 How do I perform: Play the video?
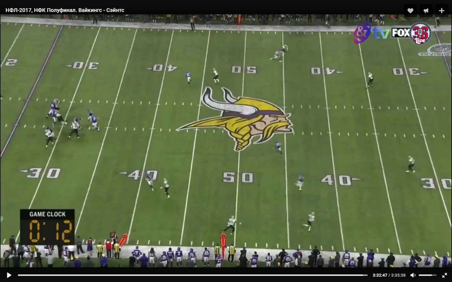pos(9,275)
